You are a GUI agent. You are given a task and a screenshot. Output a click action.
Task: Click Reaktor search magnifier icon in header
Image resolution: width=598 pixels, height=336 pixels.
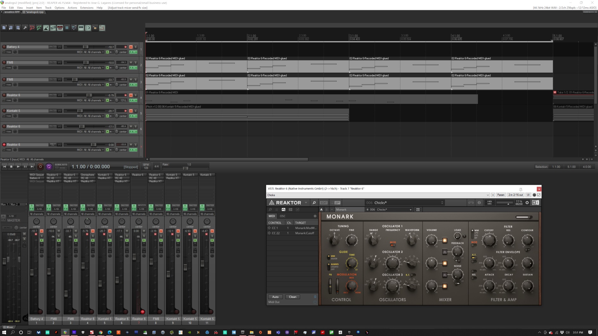[x=314, y=203]
